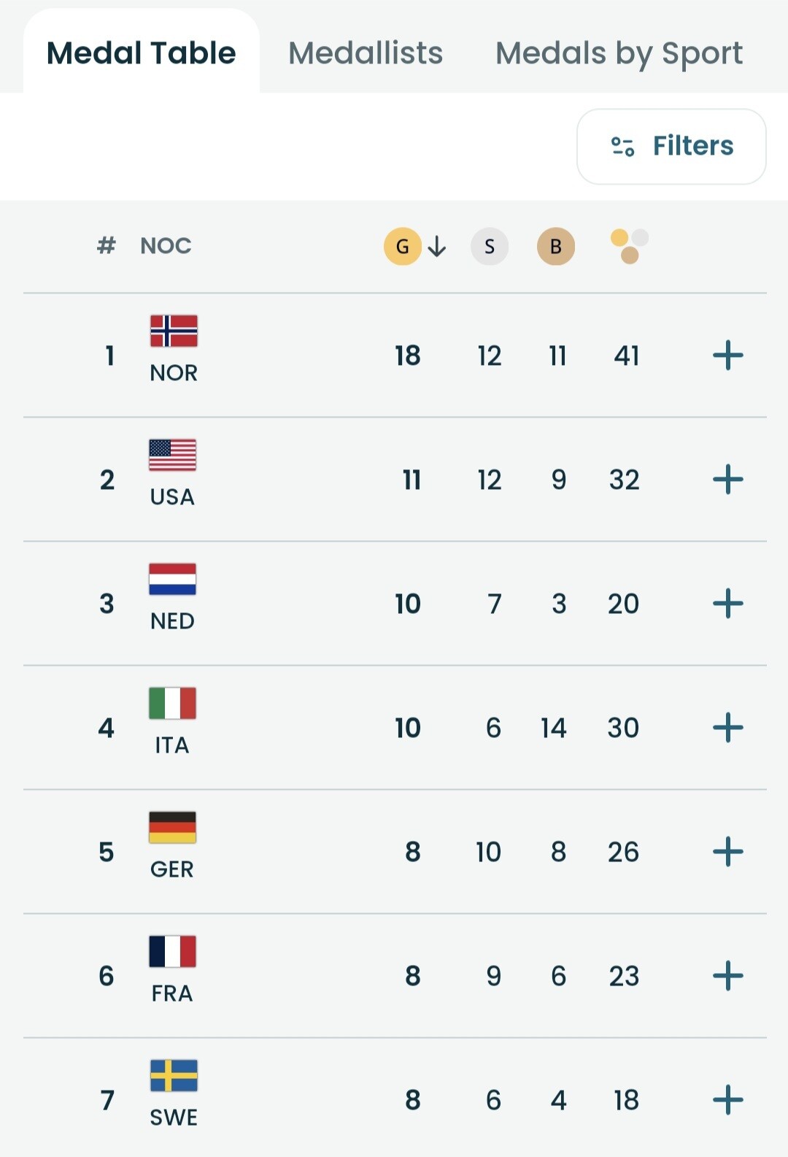The width and height of the screenshot is (788, 1157).
Task: Sort table by gold medal column
Action: (403, 247)
